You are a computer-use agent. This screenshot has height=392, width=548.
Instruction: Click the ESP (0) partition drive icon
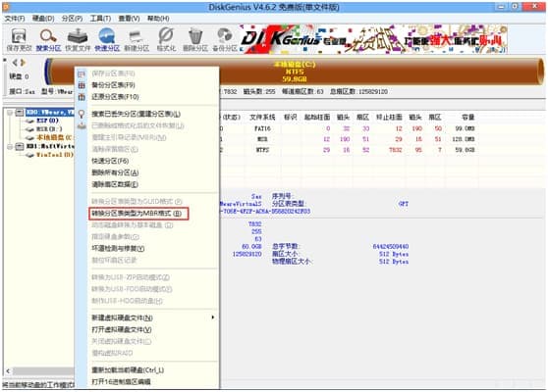point(30,121)
